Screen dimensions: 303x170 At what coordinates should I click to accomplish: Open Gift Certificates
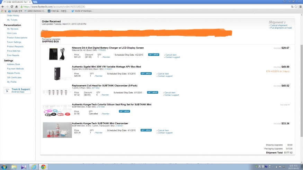[14, 77]
